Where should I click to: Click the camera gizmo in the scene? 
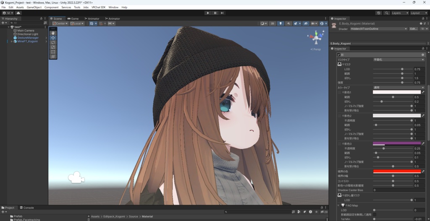pos(76,177)
